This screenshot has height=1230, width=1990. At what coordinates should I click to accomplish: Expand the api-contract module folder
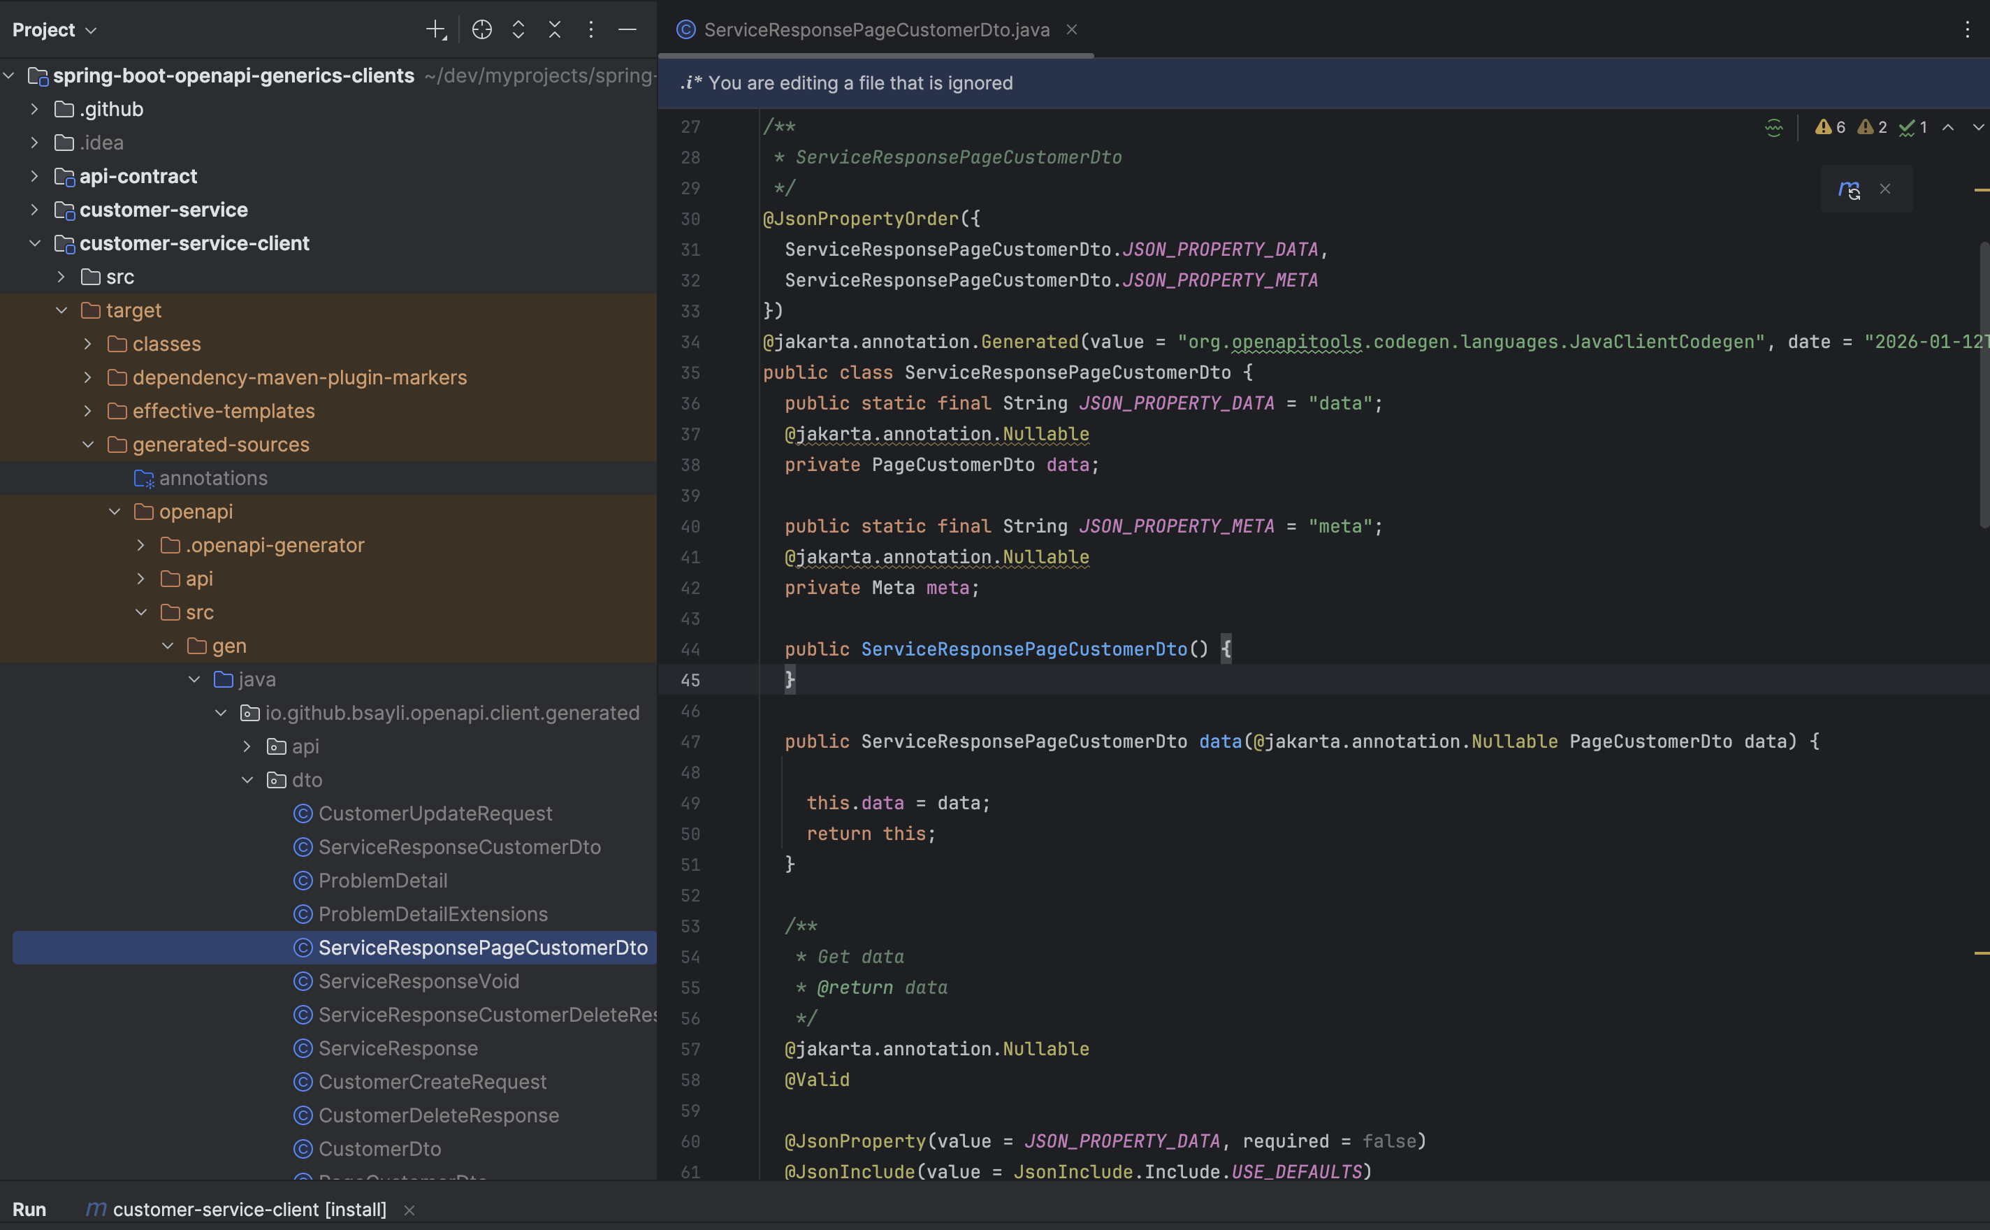pos(34,175)
